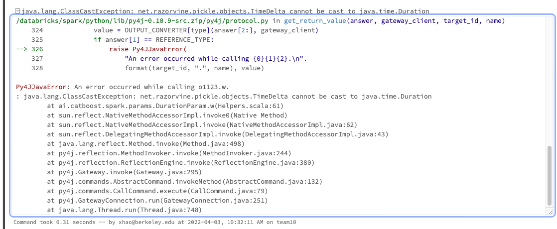
Task: Click the ReflectionEngine.java:380 stack frame
Action: tap(180, 163)
